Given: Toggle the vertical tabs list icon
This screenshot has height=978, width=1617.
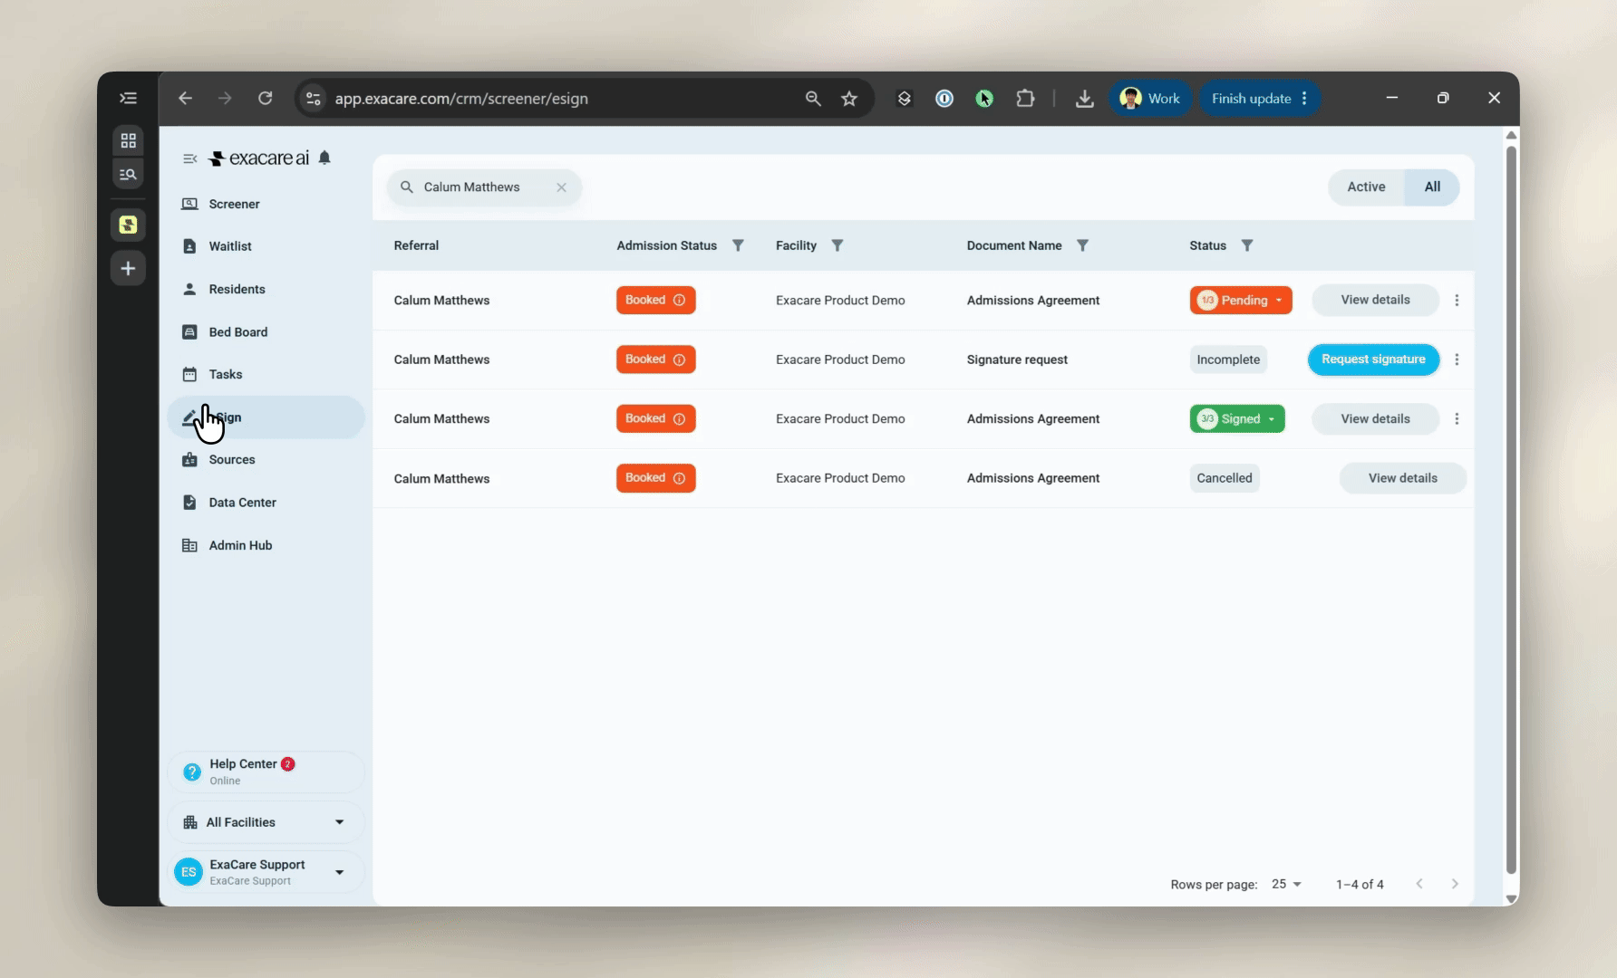Looking at the screenshot, I should click(x=128, y=98).
